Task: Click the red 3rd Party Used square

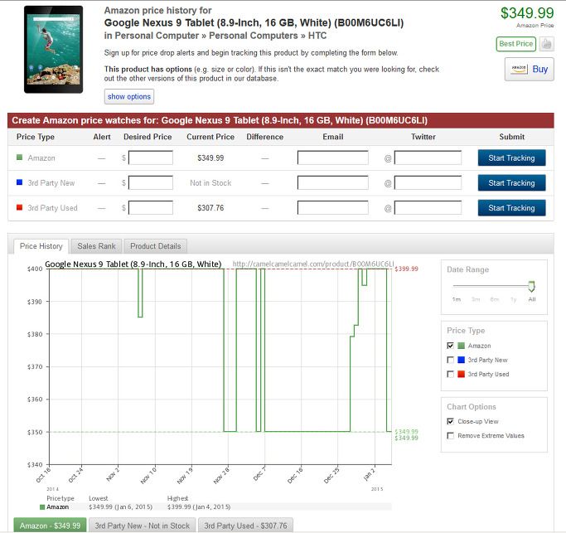Action: click(20, 207)
